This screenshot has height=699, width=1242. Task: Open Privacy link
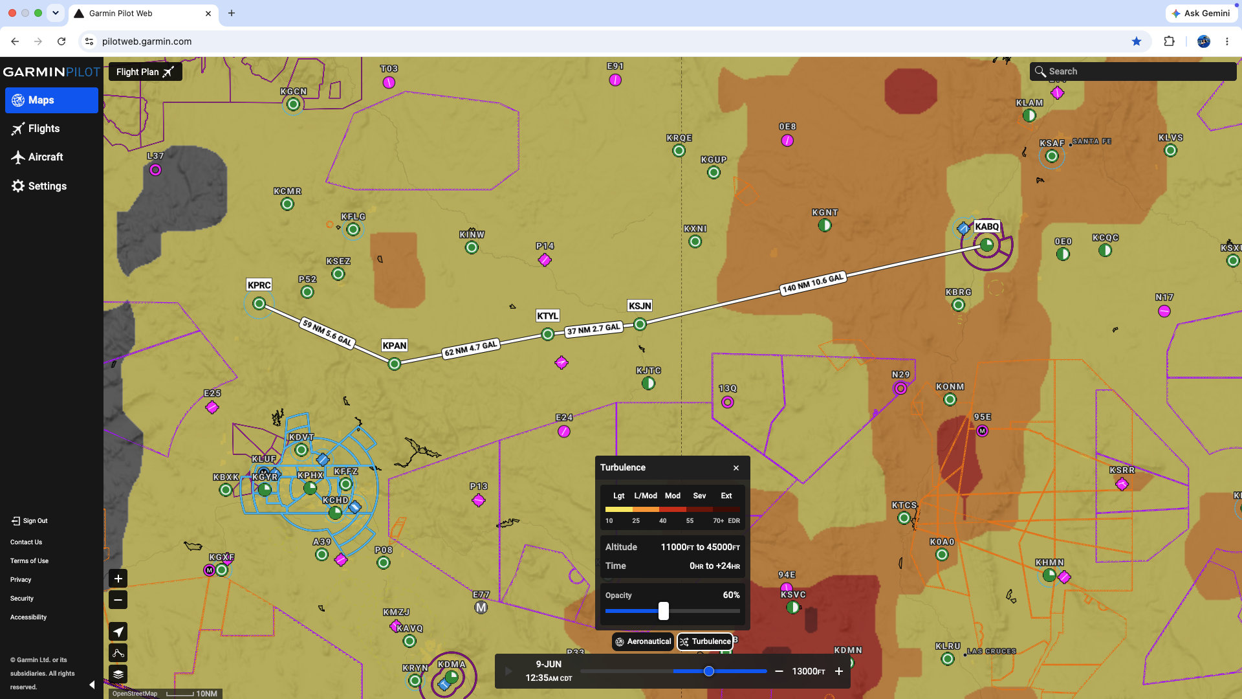21,580
